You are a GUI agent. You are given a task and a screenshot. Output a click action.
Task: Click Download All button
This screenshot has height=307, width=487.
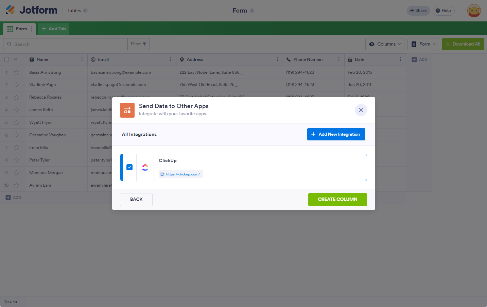(x=463, y=44)
